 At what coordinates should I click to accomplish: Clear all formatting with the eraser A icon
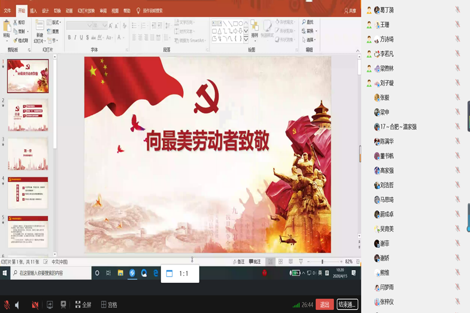[x=124, y=26]
